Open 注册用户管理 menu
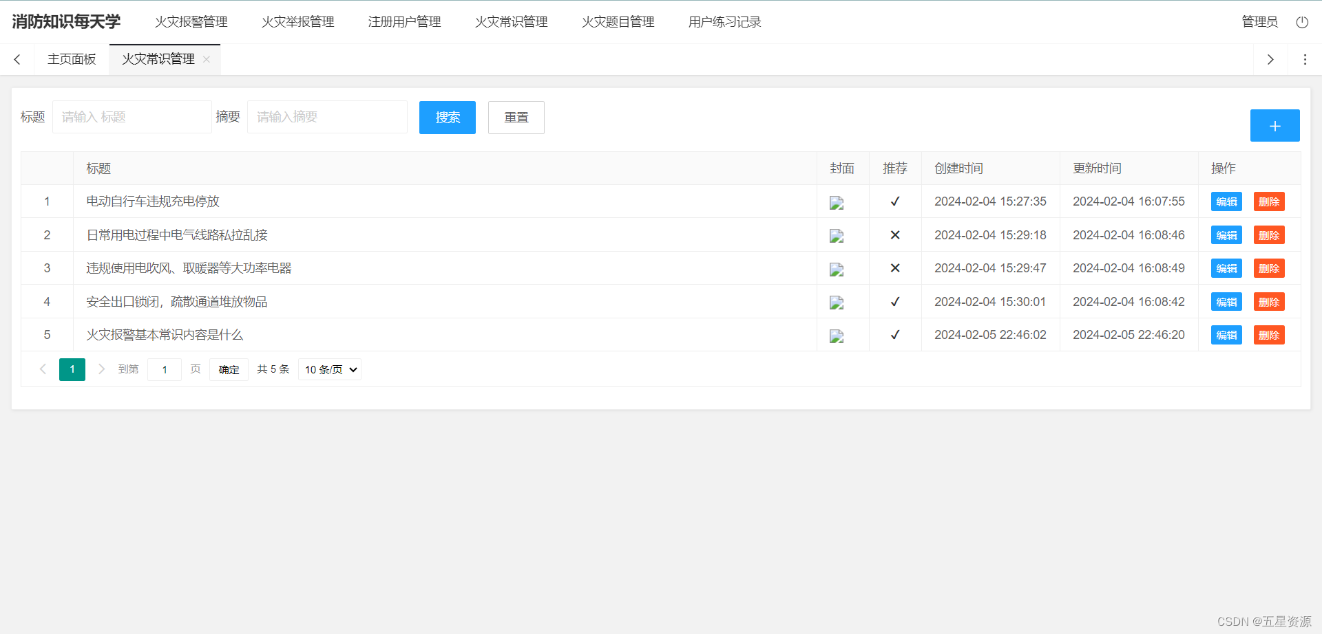Image resolution: width=1322 pixels, height=634 pixels. click(404, 22)
